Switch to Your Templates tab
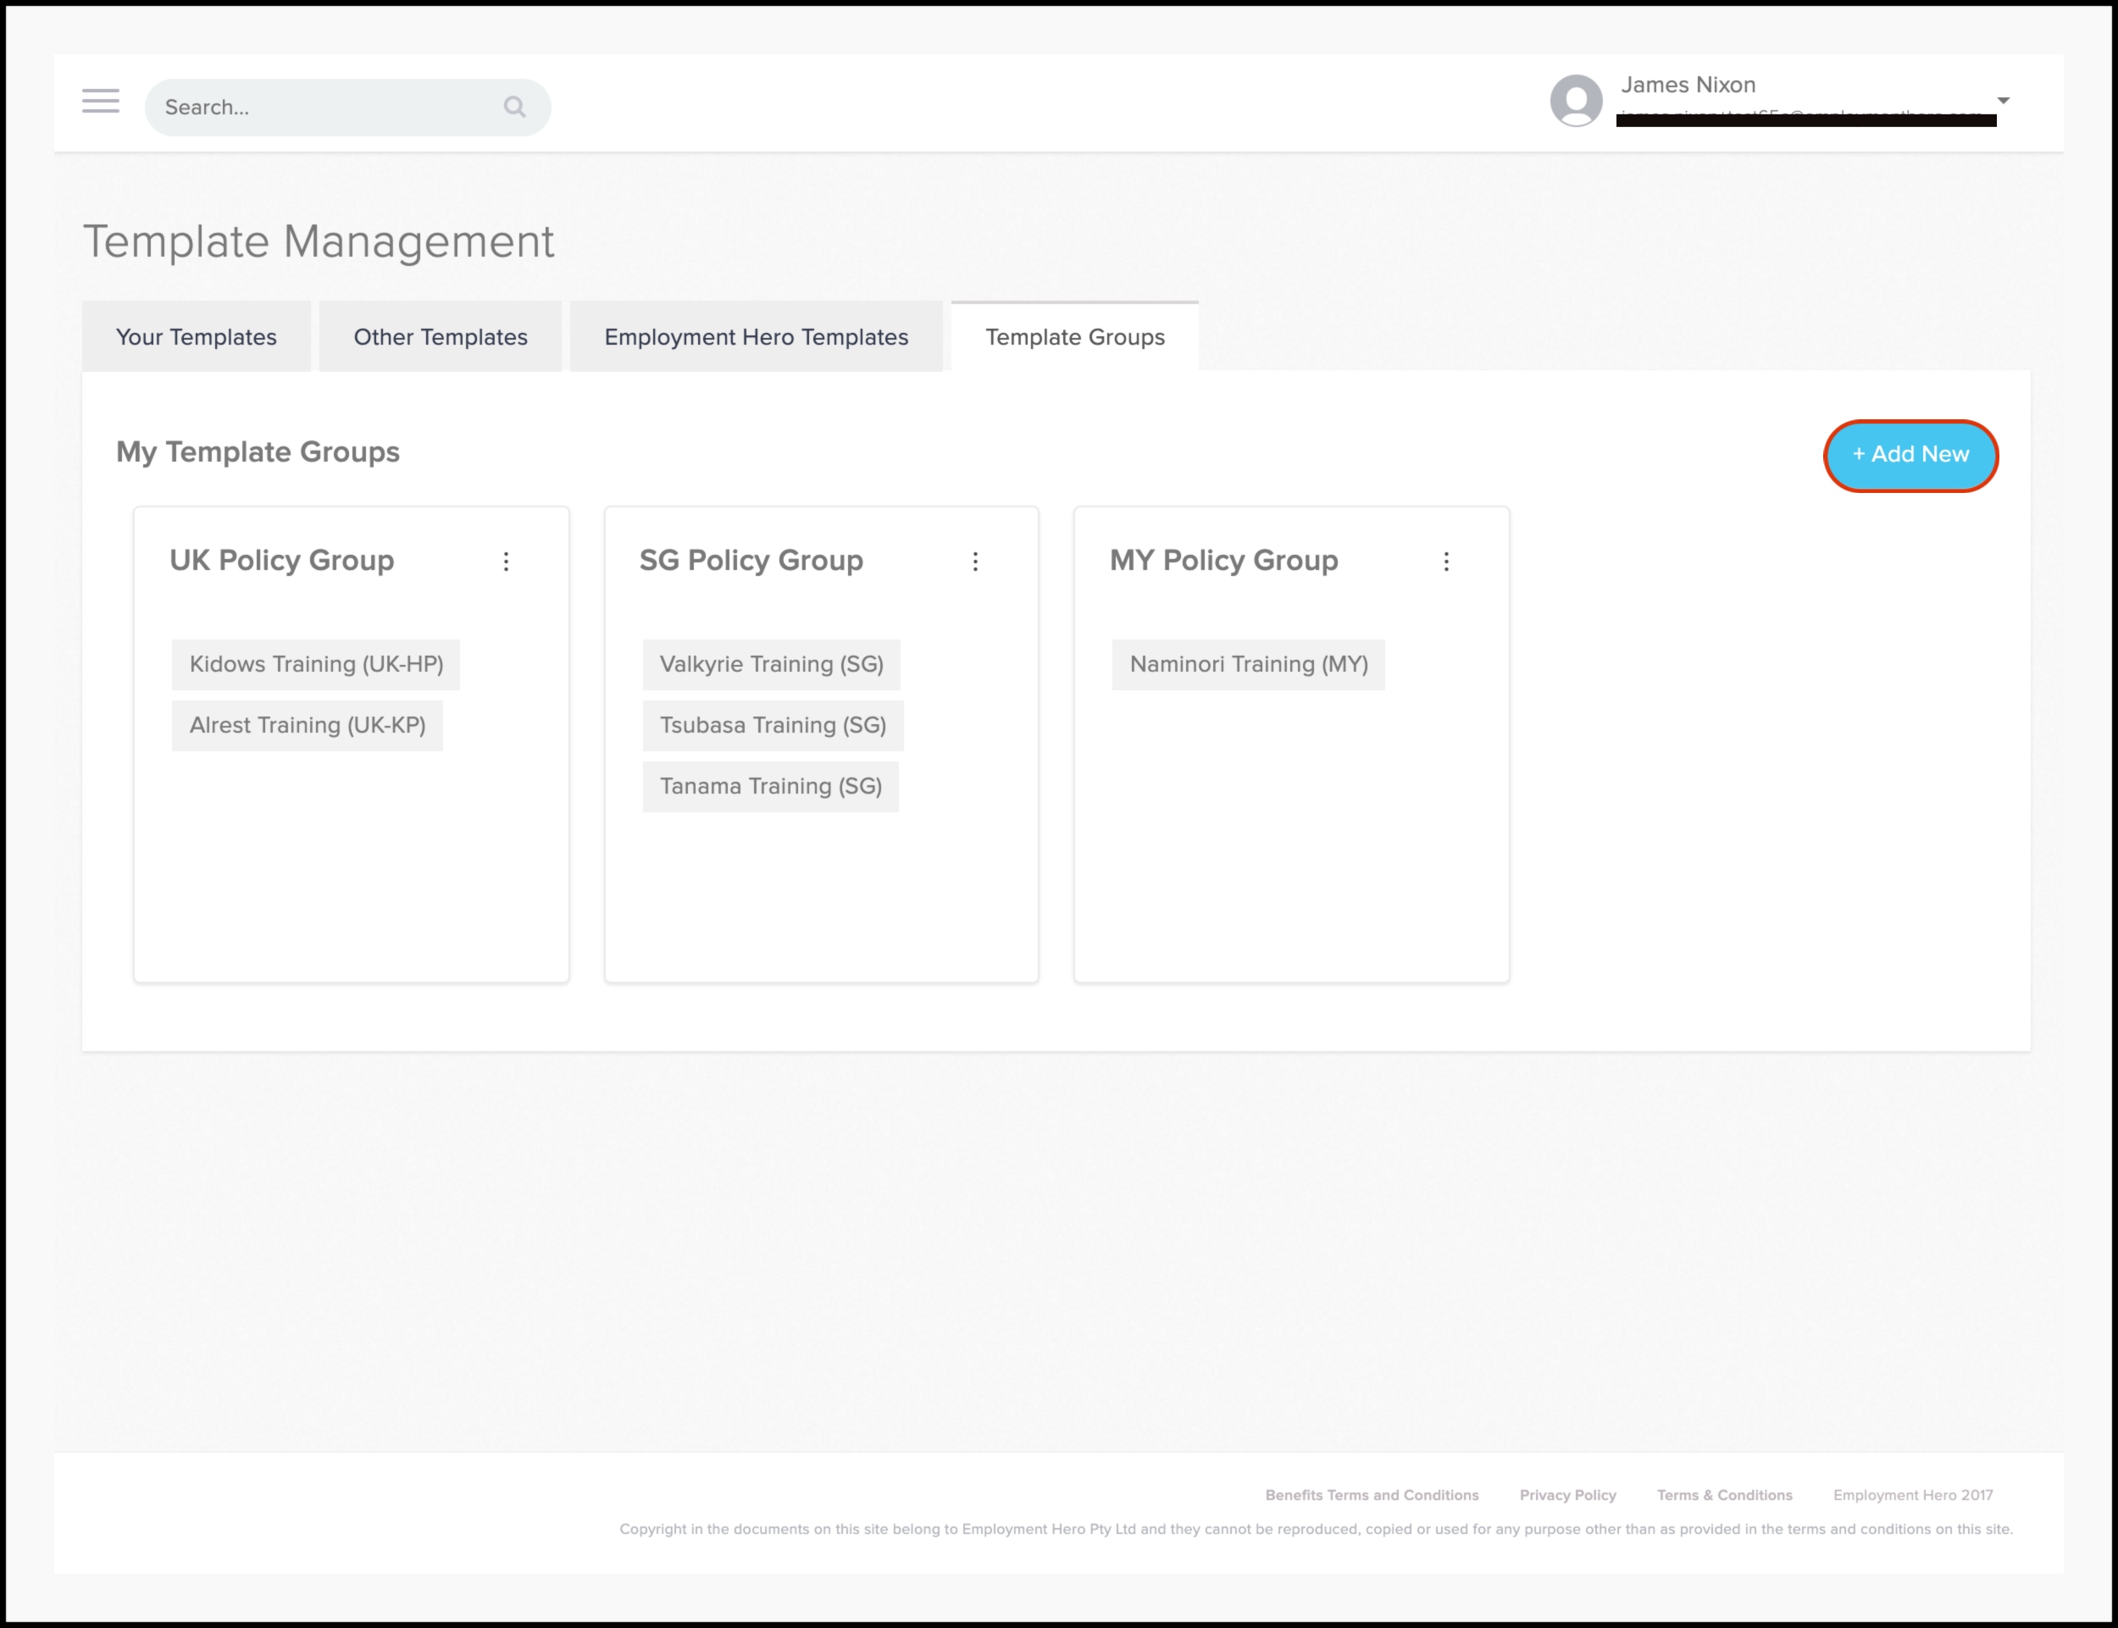This screenshot has height=1628, width=2118. pos(196,337)
